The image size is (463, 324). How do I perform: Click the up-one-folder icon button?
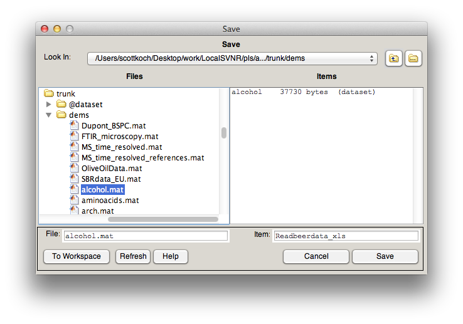393,58
